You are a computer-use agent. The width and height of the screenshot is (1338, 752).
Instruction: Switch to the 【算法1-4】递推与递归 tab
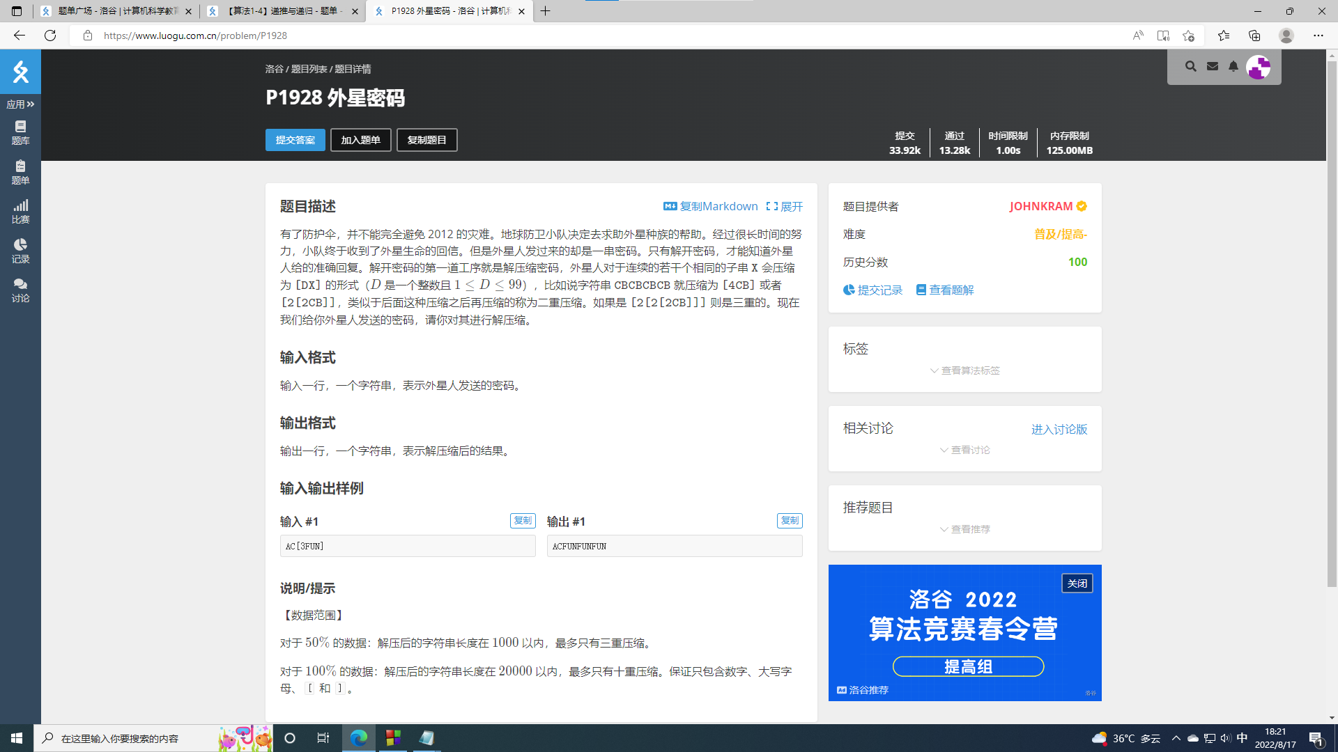[284, 11]
